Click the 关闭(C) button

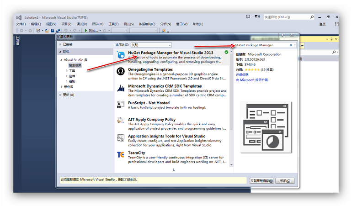285,180
